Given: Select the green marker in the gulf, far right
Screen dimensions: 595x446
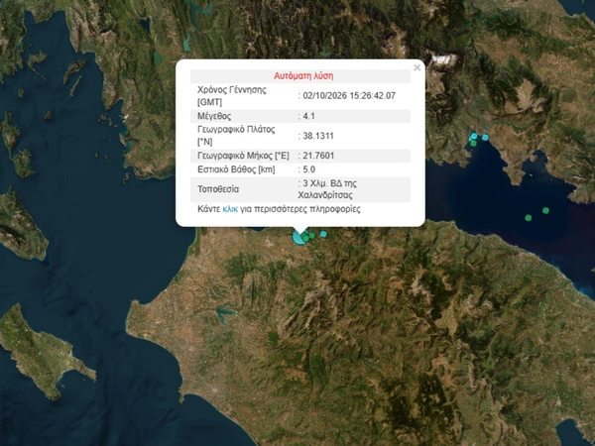Looking at the screenshot, I should click(545, 210).
